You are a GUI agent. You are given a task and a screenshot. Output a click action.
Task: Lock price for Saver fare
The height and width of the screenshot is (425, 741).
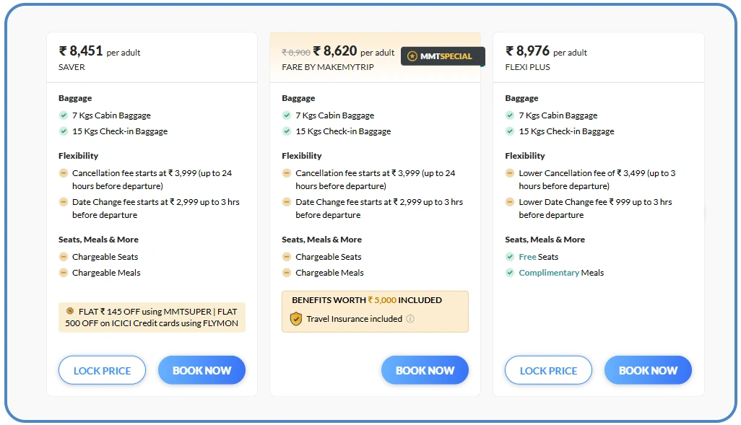pos(102,370)
